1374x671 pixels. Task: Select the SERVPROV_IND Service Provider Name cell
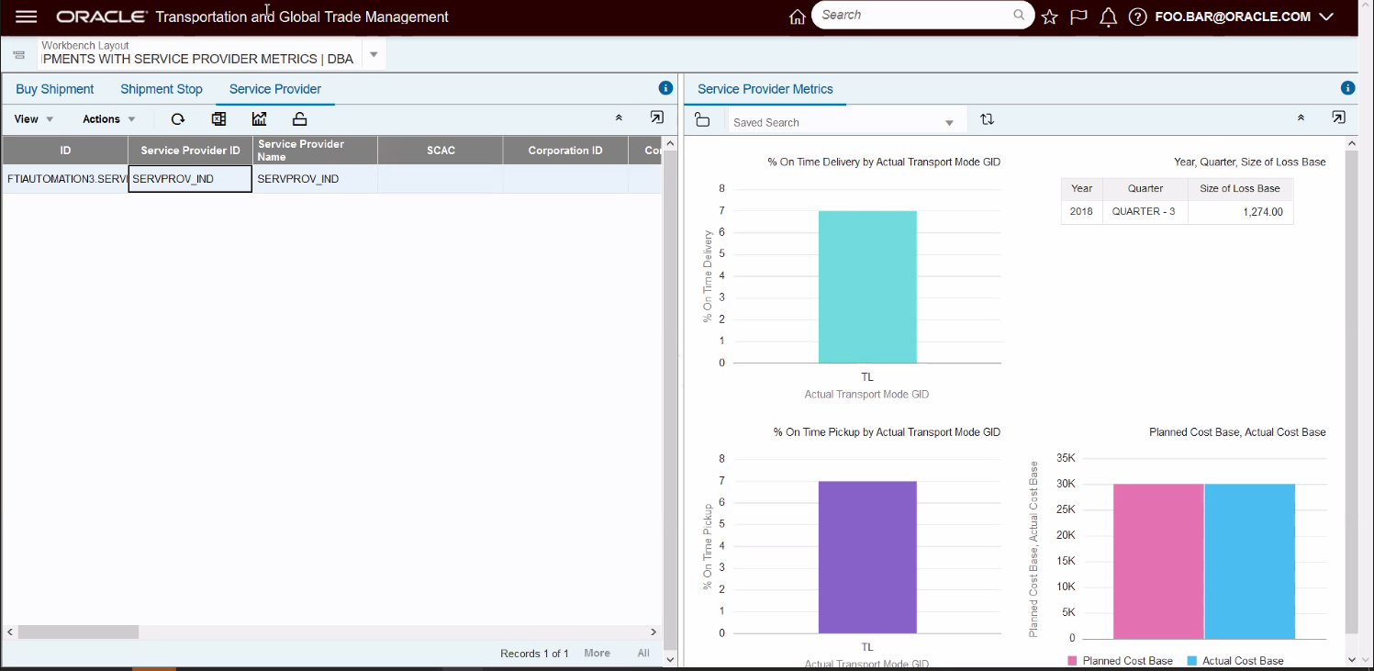pos(315,179)
